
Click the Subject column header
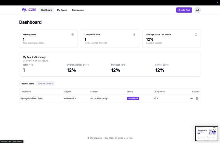point(67,92)
